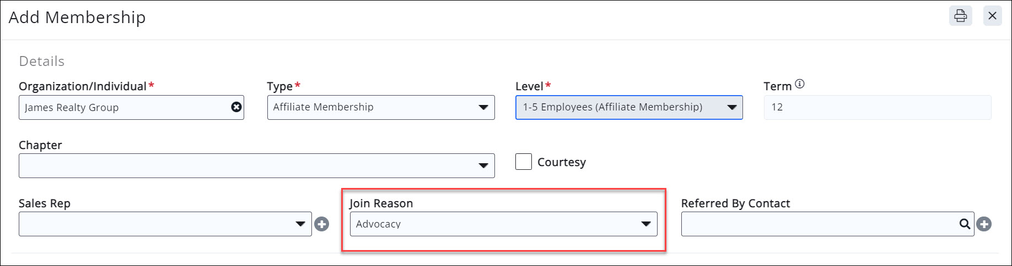1012x266 pixels.
Task: Add new Referred By Contact with plus icon
Action: tap(984, 224)
